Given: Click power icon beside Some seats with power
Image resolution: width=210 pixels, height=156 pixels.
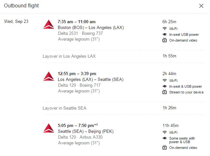Looking at the screenshot, I should [165, 138].
